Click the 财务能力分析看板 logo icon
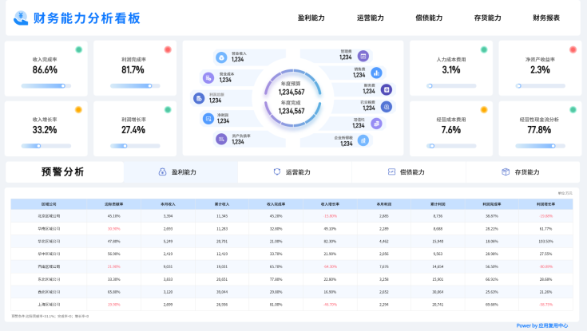587x331 pixels. pos(22,18)
